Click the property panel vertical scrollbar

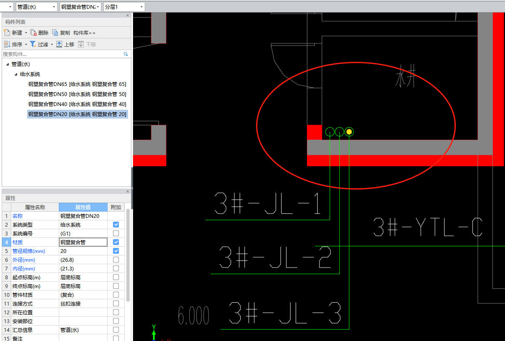coord(128,255)
